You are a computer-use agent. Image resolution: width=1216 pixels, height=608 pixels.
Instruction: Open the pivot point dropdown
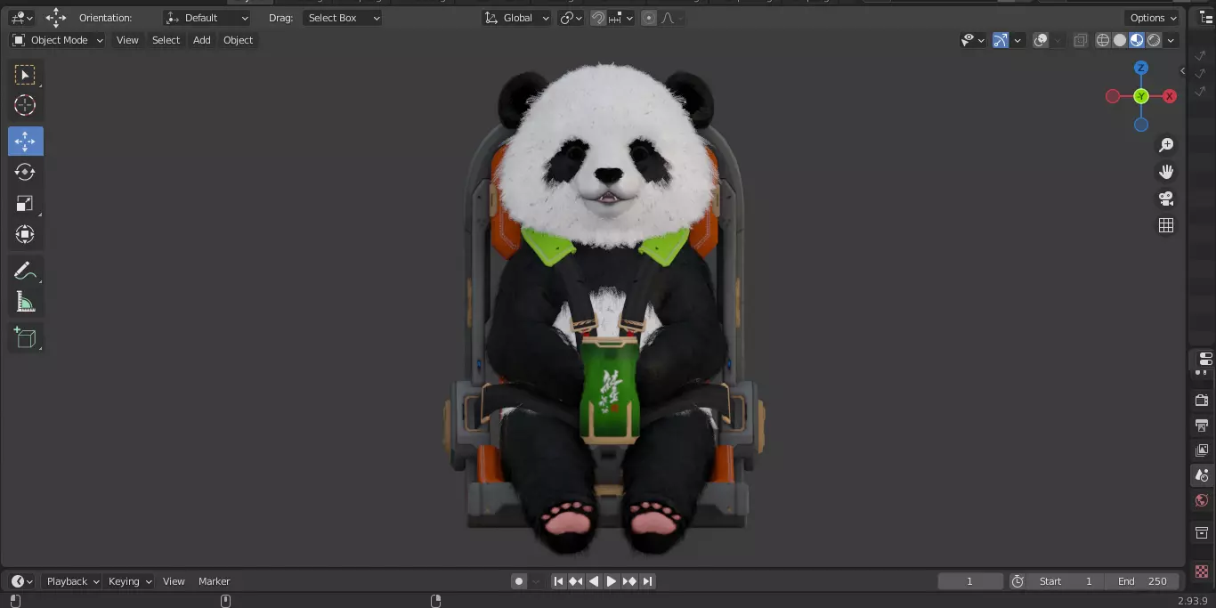571,18
